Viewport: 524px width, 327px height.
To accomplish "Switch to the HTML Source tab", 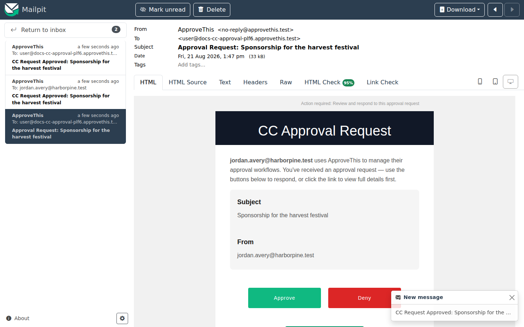I will pos(188,82).
